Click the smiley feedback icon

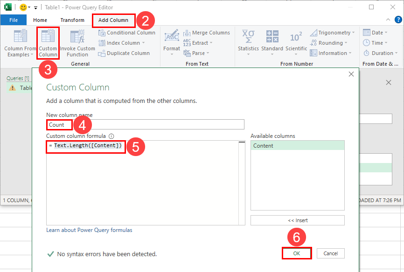[x=23, y=7]
